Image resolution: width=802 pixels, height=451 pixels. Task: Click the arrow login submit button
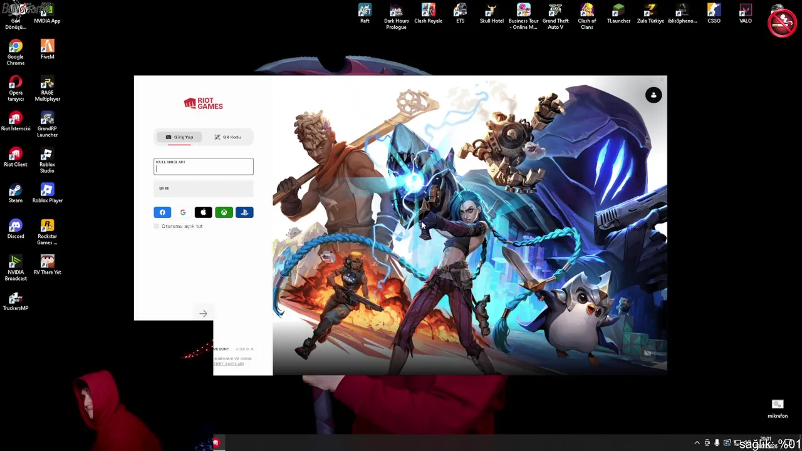coord(203,313)
